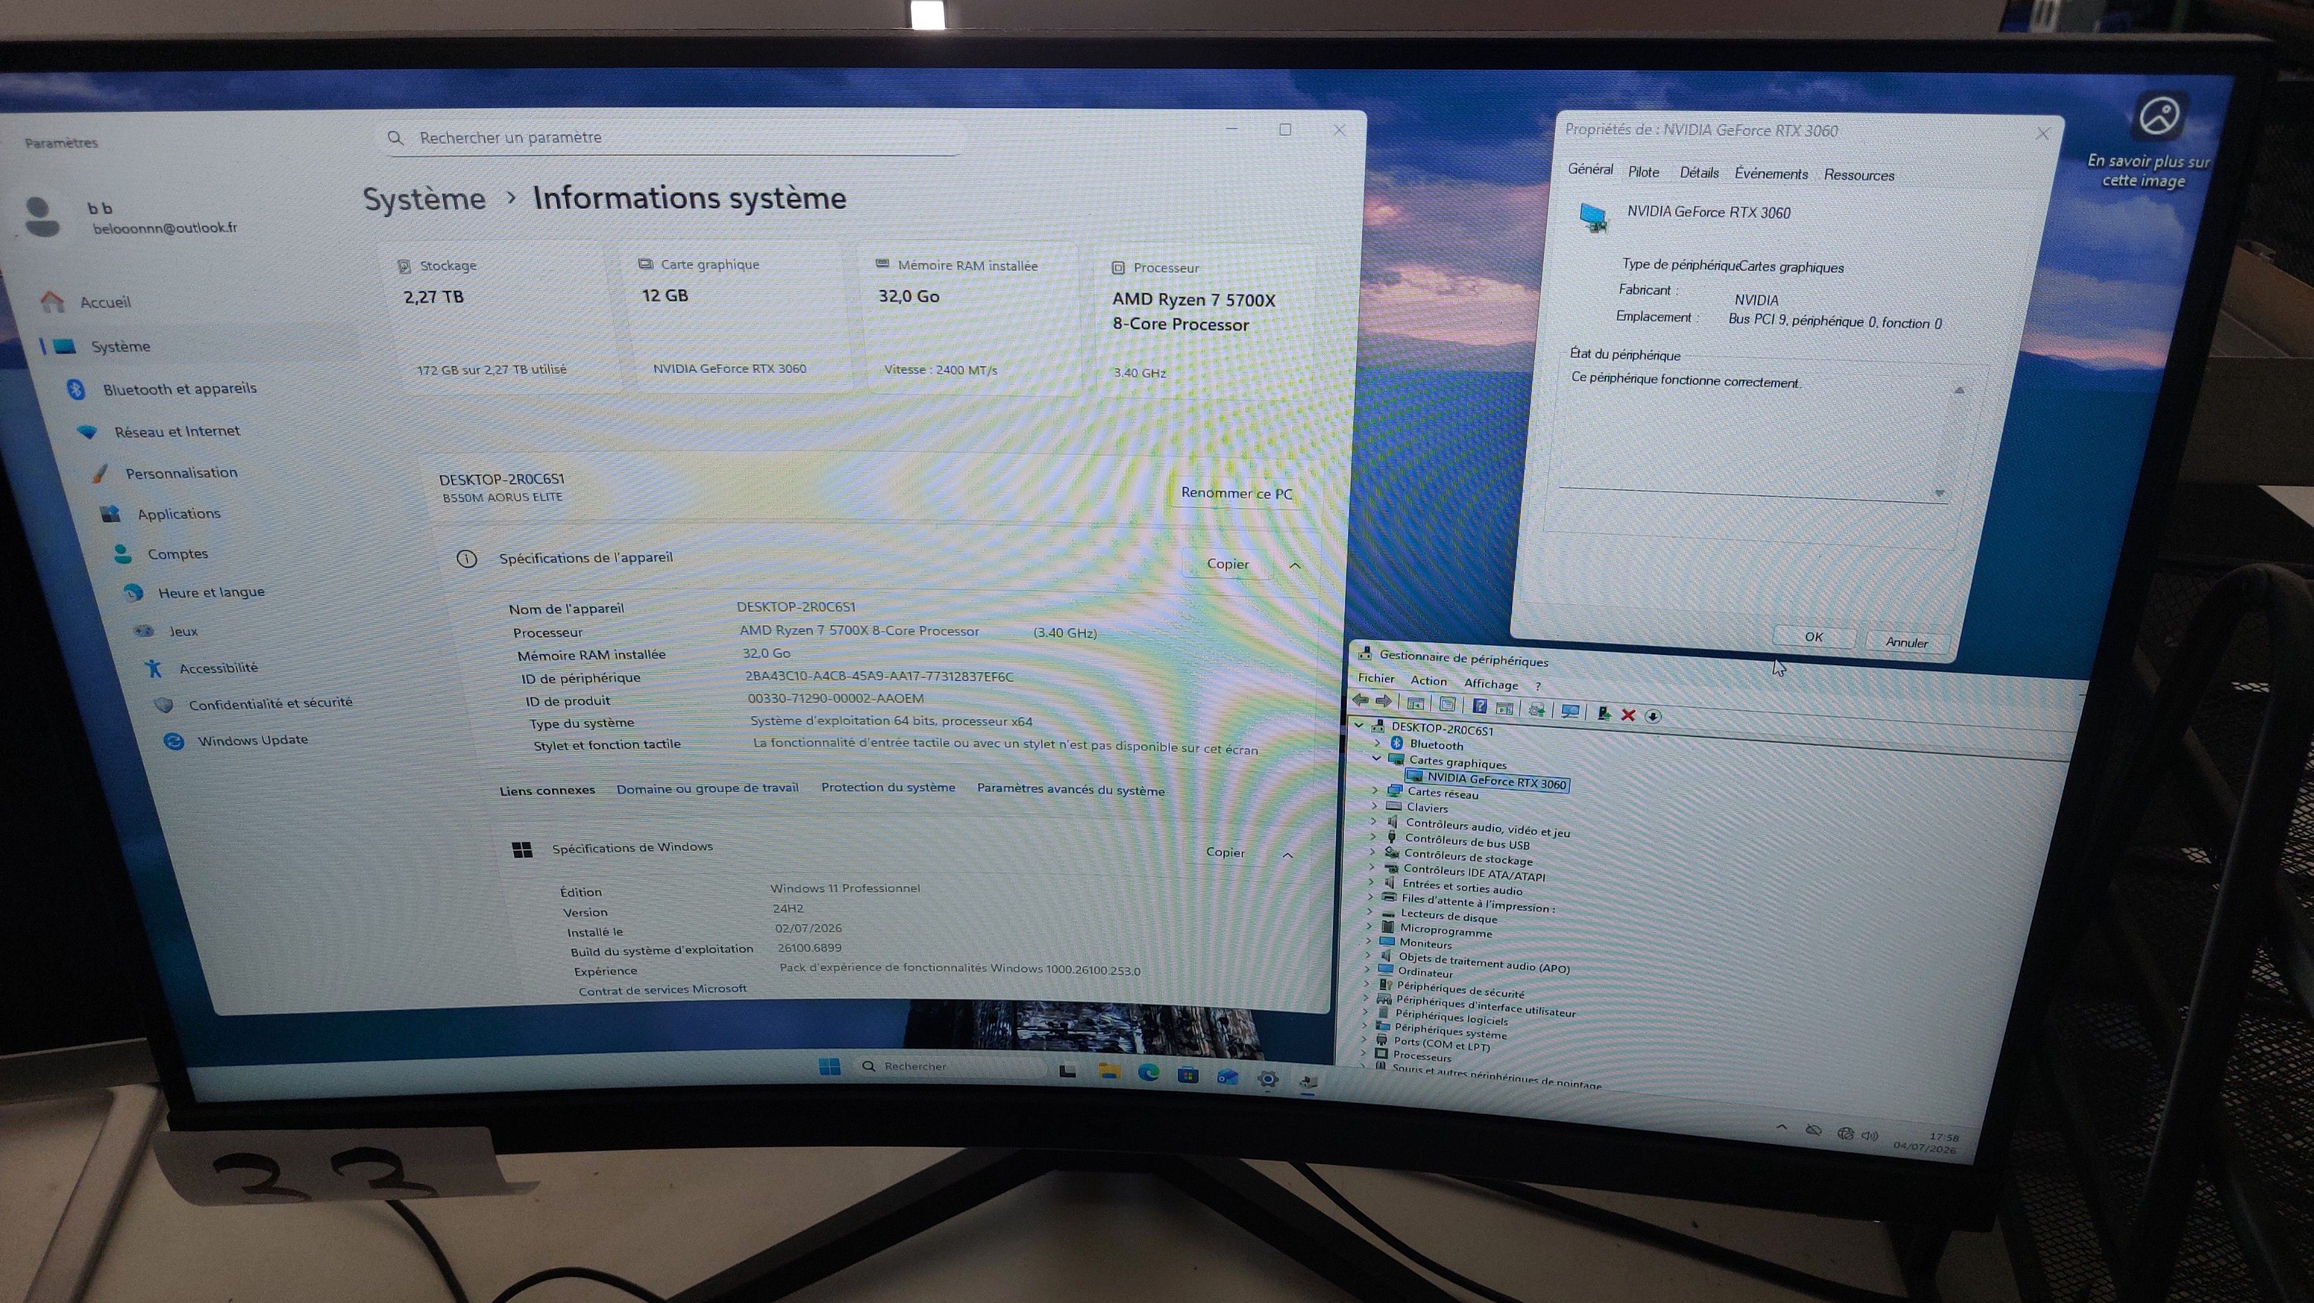Click the 'Rechercher un paramètre' search field
Image resolution: width=2314 pixels, height=1303 pixels.
pos(674,138)
